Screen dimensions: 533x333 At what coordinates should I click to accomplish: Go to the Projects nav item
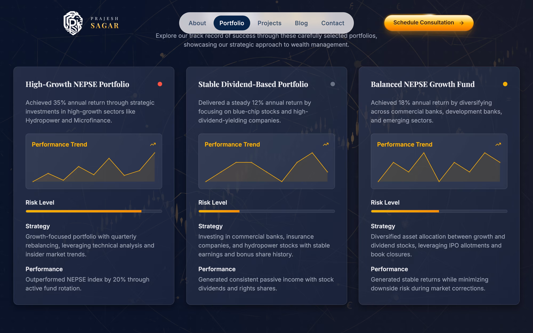269,23
